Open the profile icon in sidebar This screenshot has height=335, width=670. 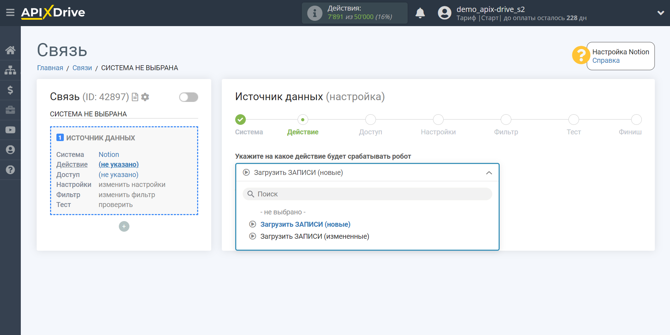coord(10,150)
